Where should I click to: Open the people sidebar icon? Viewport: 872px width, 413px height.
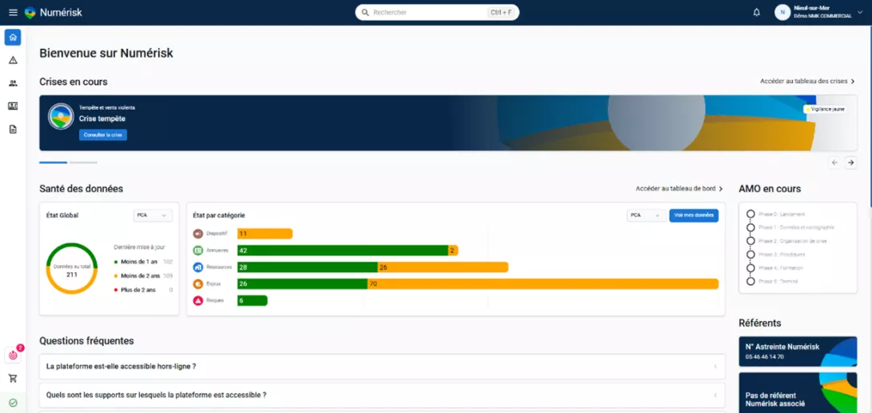click(13, 83)
